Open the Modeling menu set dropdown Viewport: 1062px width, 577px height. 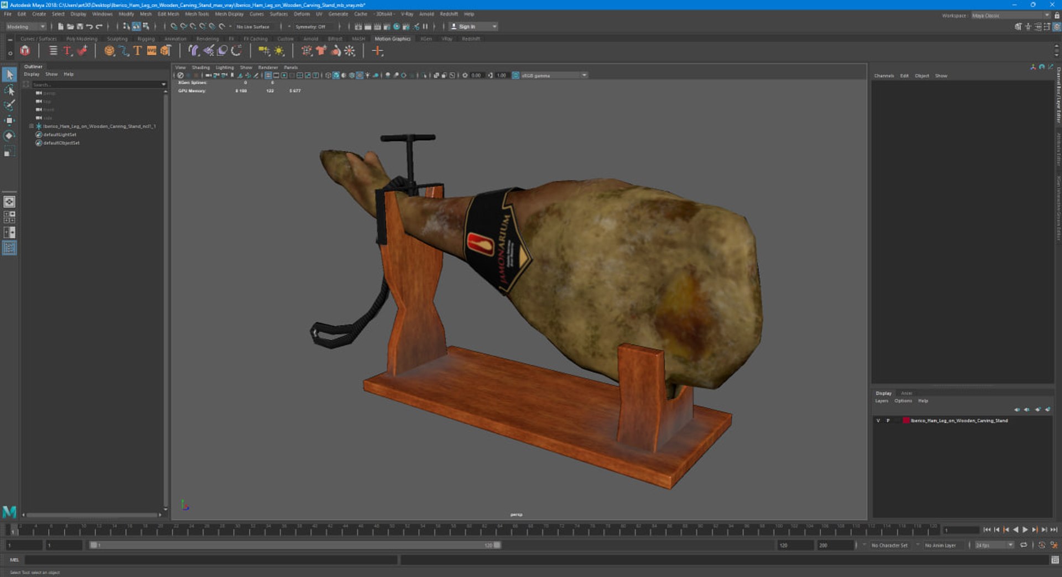[x=26, y=27]
